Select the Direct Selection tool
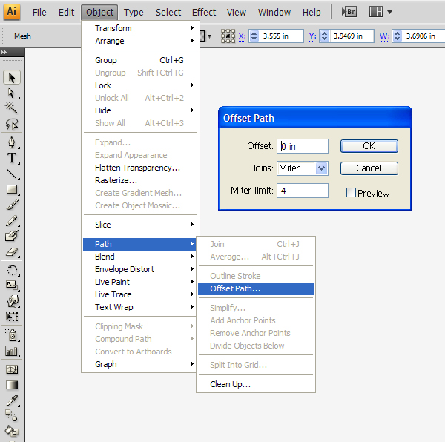445x442 pixels. tap(12, 93)
